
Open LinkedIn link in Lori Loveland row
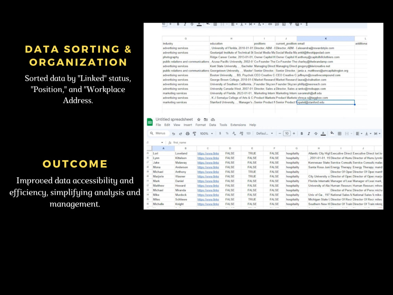tap(208, 153)
